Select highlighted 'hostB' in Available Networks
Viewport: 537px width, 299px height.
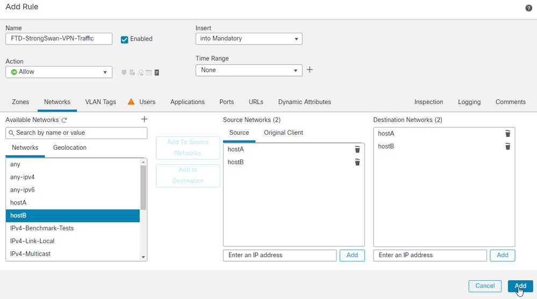tap(73, 215)
